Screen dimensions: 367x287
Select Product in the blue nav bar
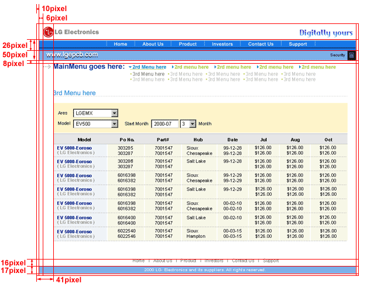pyautogui.click(x=187, y=44)
